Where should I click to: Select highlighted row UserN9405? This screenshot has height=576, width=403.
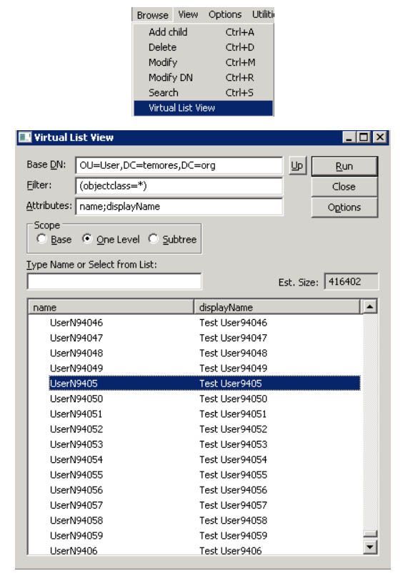[x=204, y=384]
